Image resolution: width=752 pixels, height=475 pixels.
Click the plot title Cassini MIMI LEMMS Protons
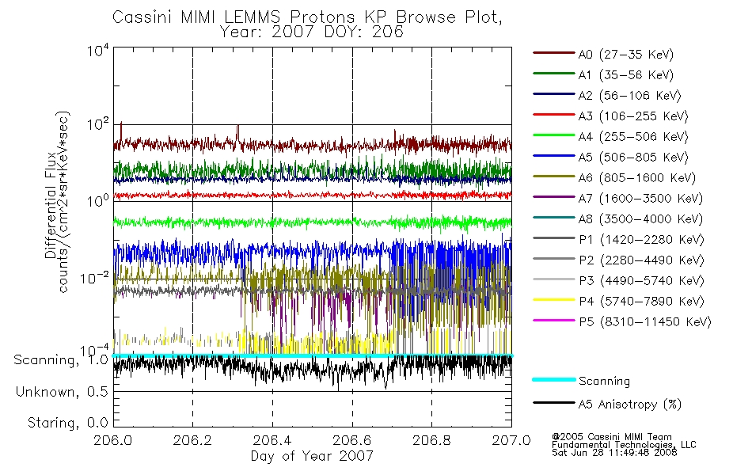pyautogui.click(x=307, y=17)
